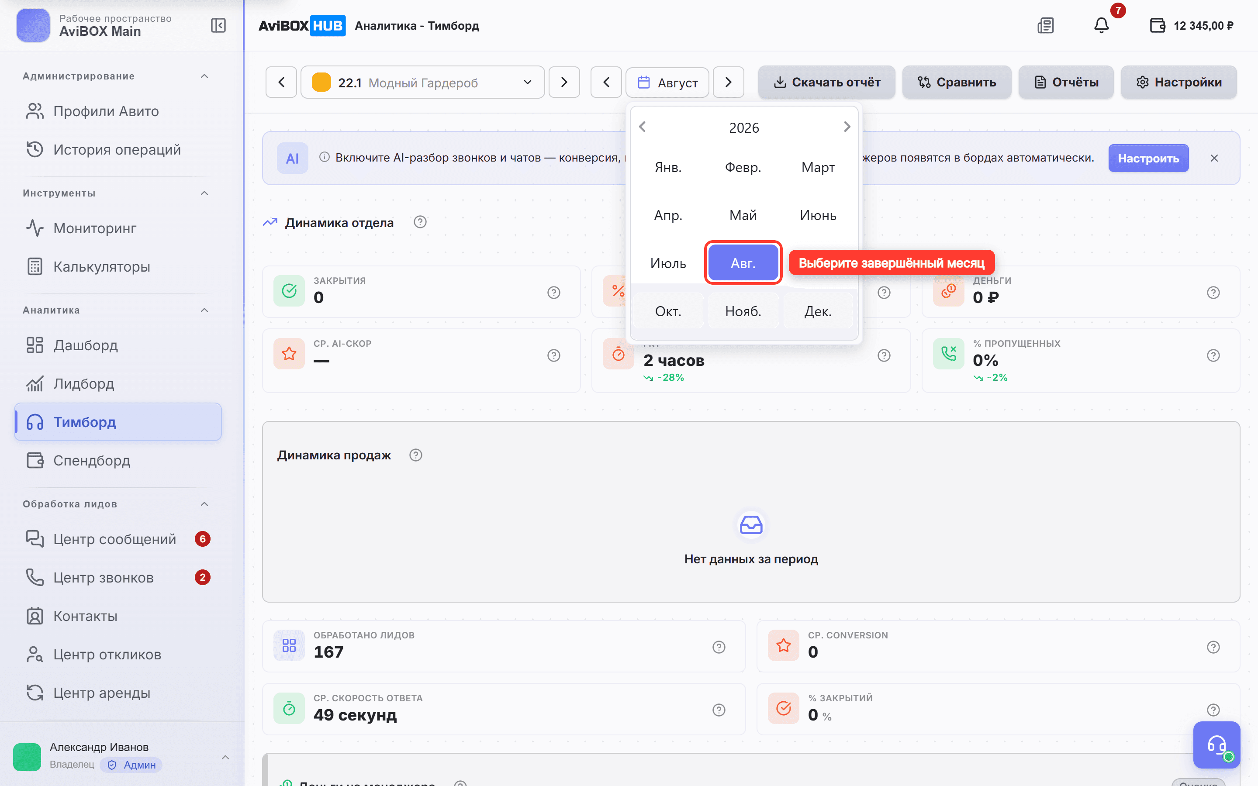1258x786 pixels.
Task: Click the AviBOX workspace logo avatar
Action: (33, 25)
